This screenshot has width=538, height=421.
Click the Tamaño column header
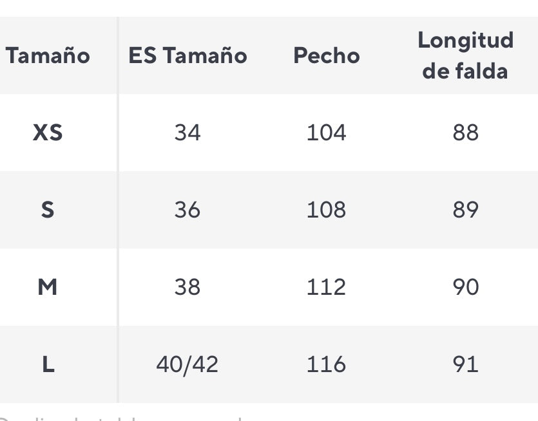48,55
